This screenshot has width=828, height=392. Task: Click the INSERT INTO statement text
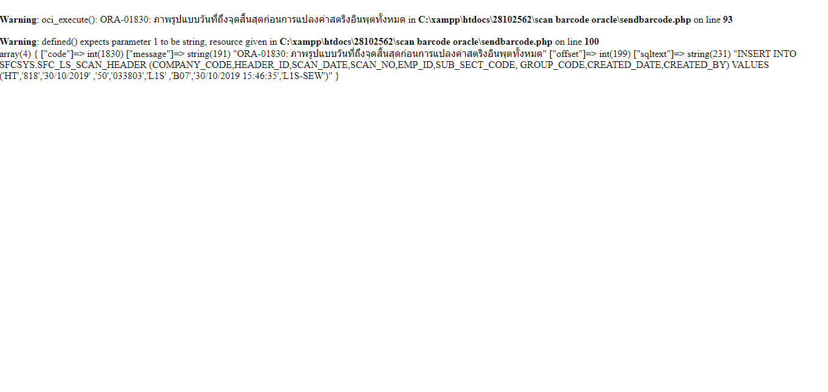pos(767,54)
